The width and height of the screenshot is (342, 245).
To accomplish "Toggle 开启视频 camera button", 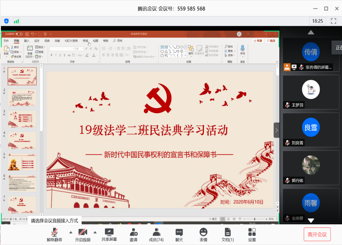I will [x=83, y=235].
